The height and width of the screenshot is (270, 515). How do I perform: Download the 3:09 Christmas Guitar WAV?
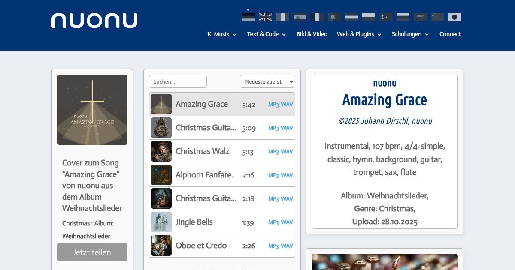(x=287, y=128)
